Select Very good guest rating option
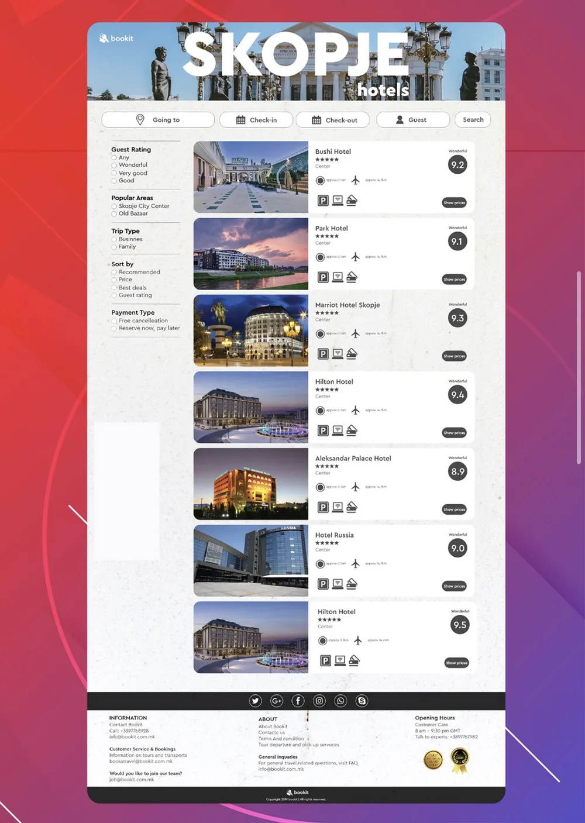The height and width of the screenshot is (823, 585). [114, 173]
